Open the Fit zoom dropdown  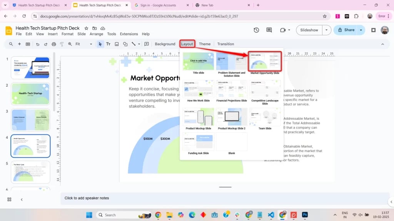[91, 44]
